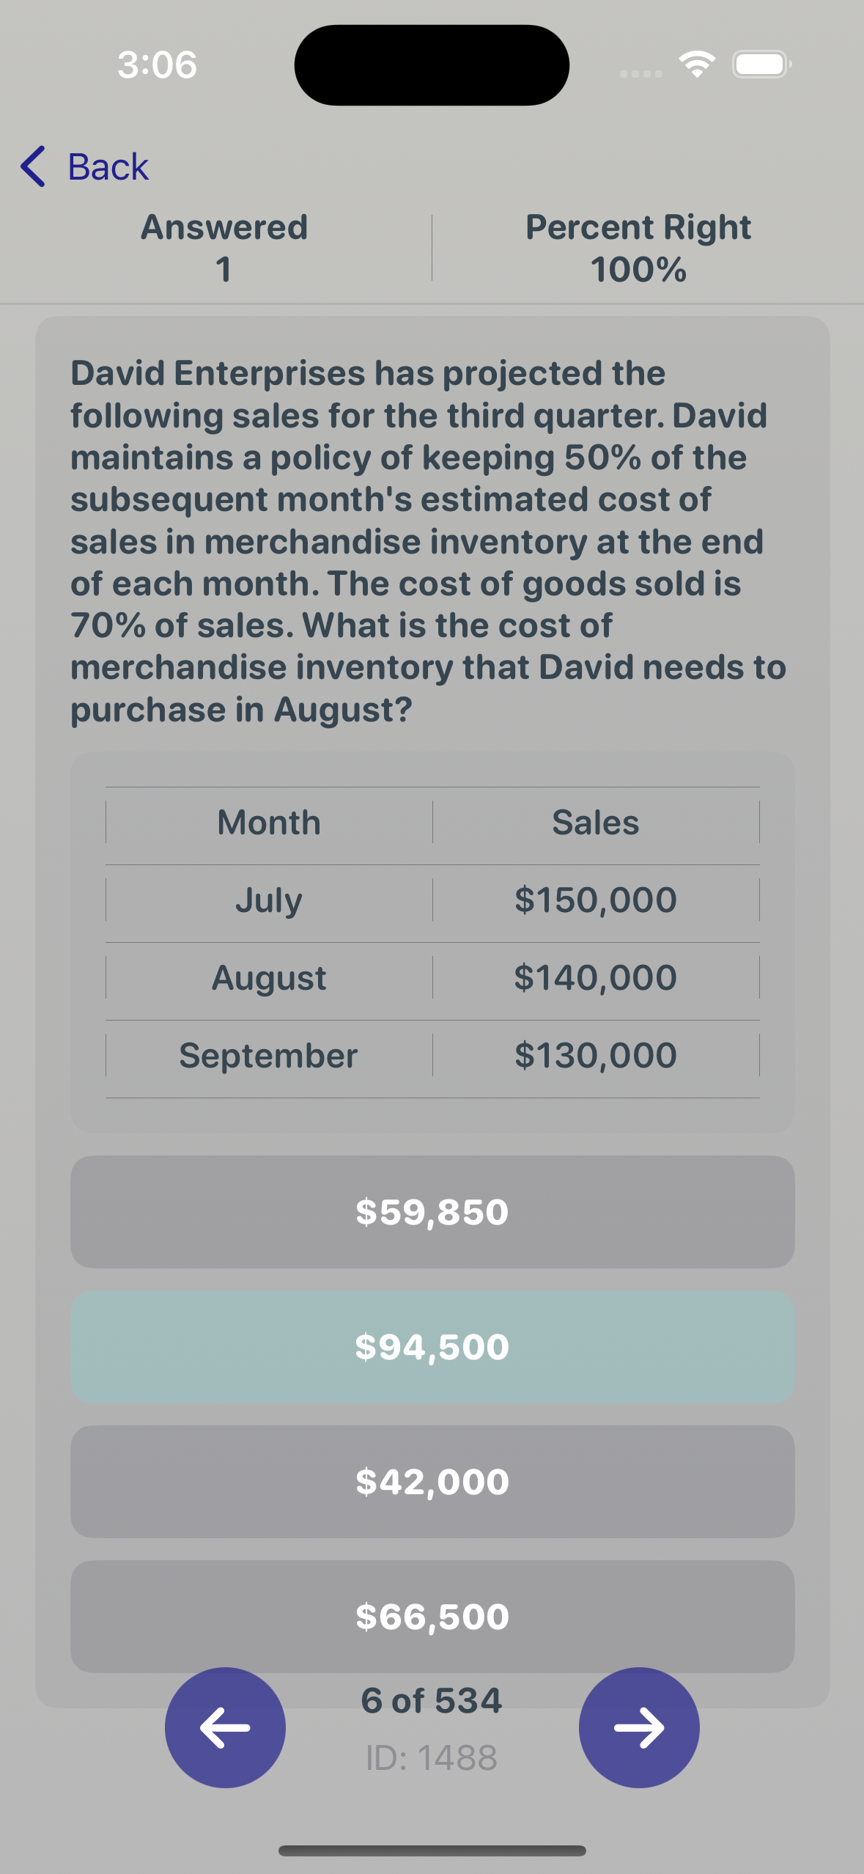This screenshot has width=864, height=1874.
Task: Tap the August sales value $140,000
Action: coord(596,977)
